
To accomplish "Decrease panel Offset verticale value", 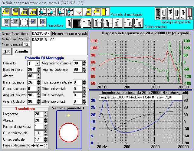I will pos(84,97).
